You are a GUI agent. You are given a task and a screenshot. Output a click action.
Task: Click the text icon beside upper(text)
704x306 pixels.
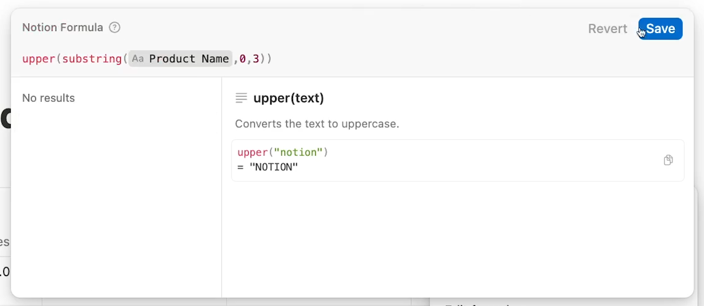coord(241,98)
